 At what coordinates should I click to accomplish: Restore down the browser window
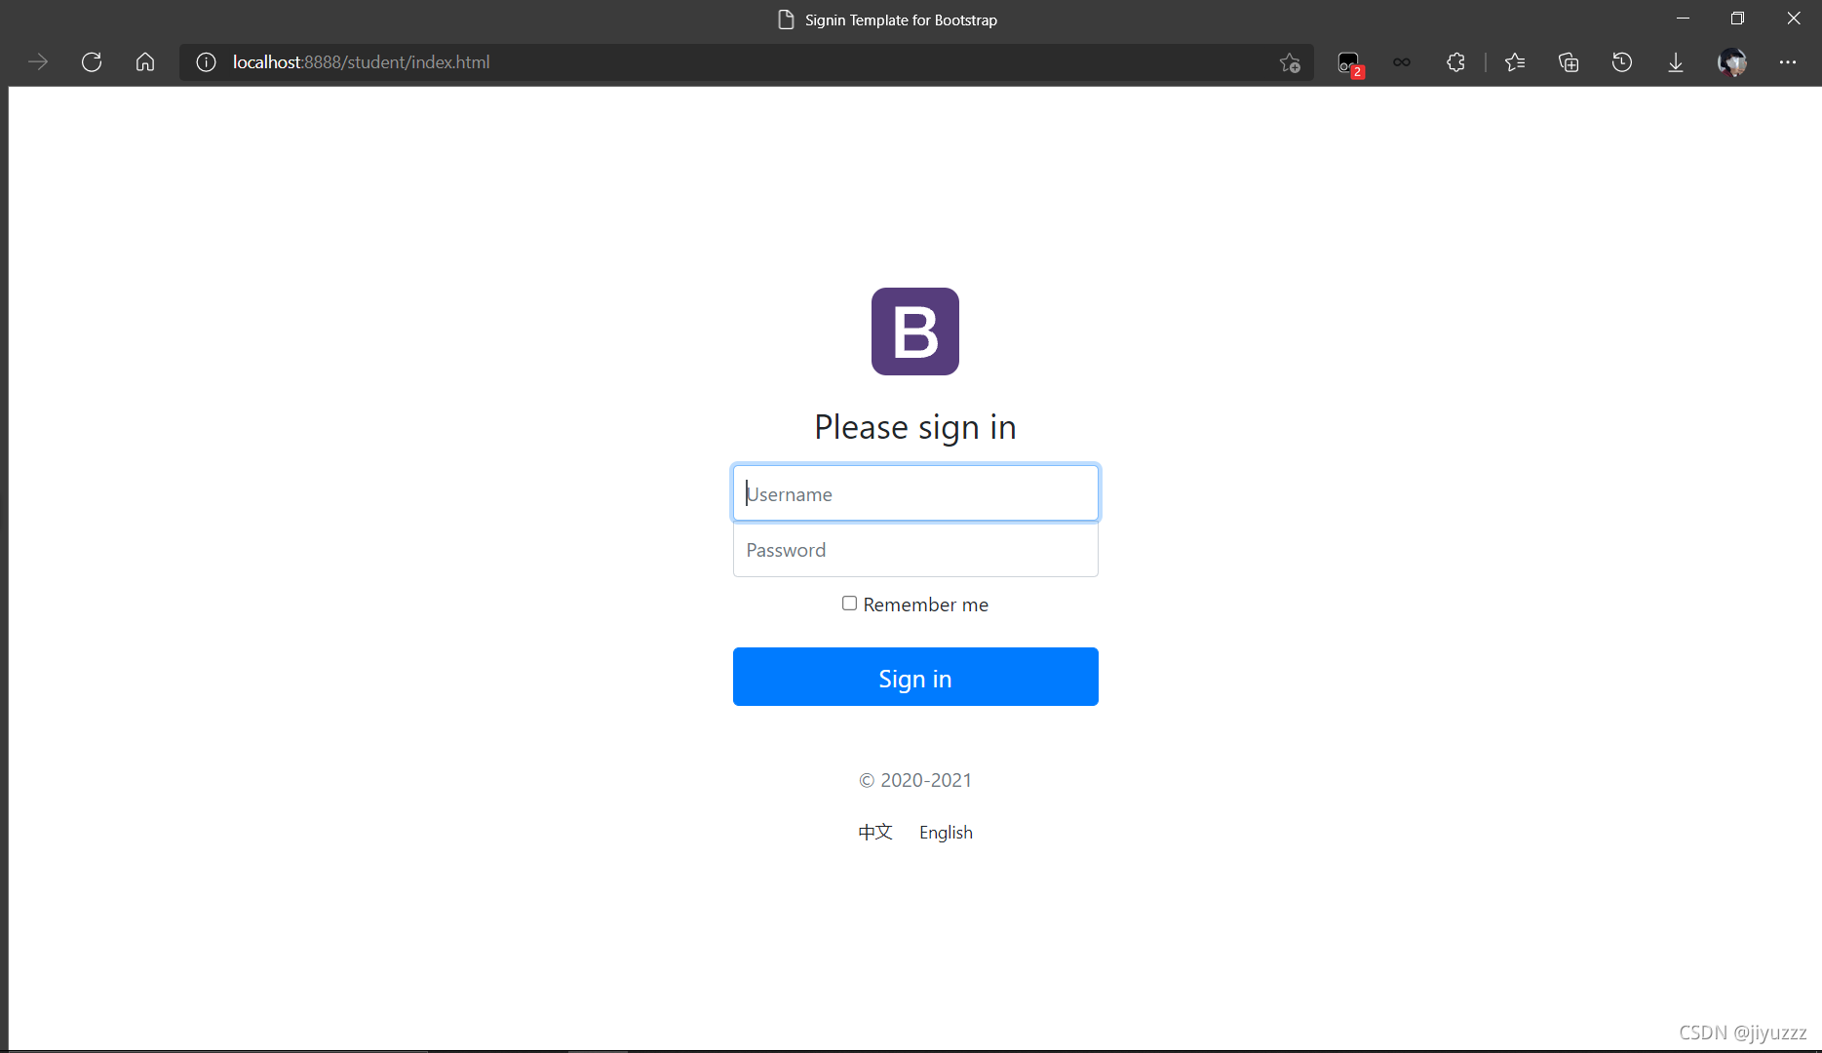1737,19
